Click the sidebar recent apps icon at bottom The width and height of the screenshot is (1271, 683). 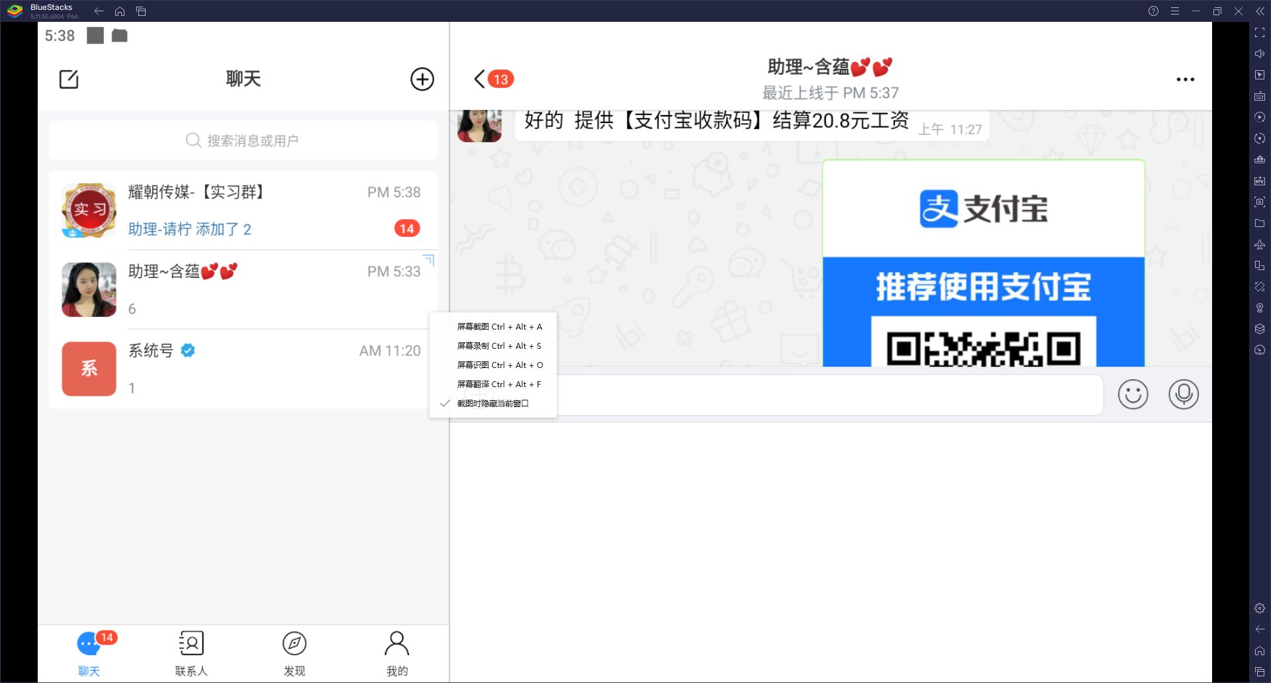1260,672
